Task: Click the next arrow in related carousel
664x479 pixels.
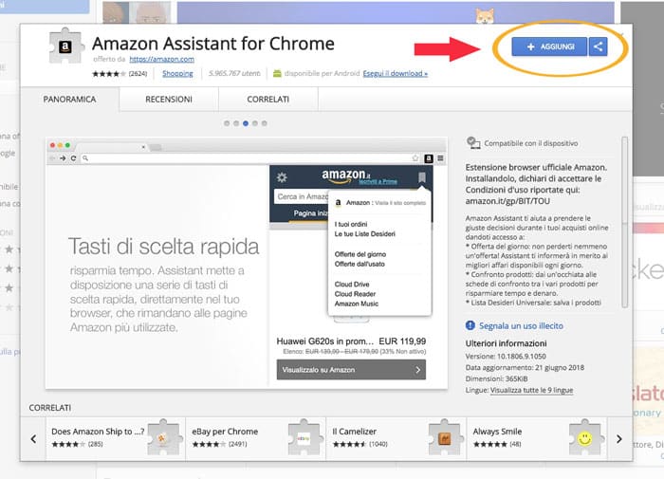Action: click(x=619, y=439)
